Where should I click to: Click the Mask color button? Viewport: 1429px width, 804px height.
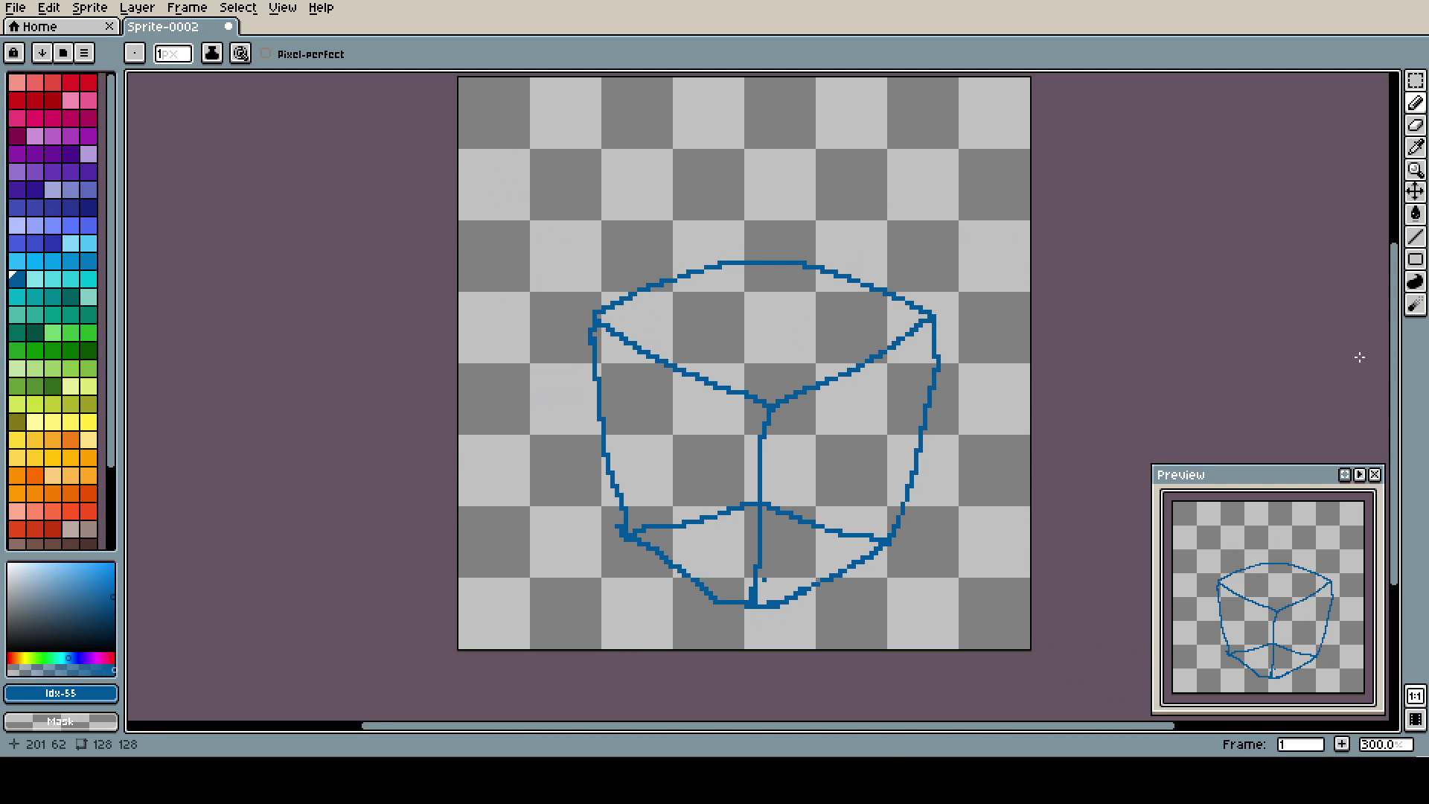61,721
